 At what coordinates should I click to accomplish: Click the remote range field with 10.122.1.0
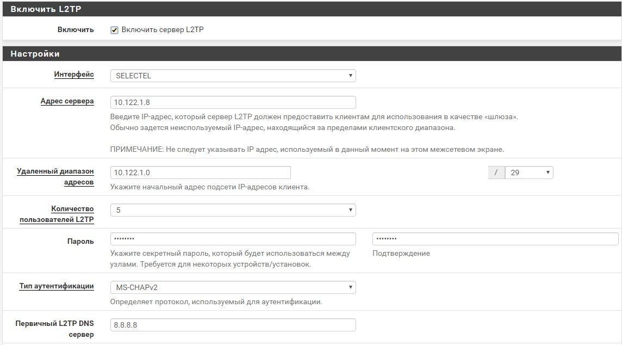(200, 172)
